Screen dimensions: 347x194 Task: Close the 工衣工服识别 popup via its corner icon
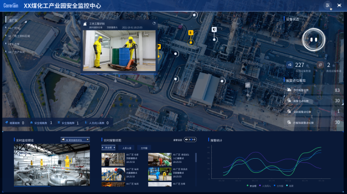click(154, 23)
